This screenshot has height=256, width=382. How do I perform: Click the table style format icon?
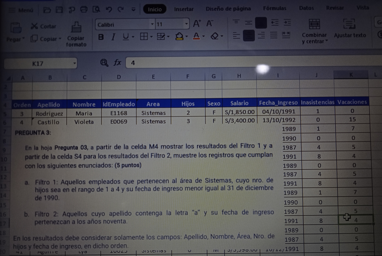pos(161,37)
